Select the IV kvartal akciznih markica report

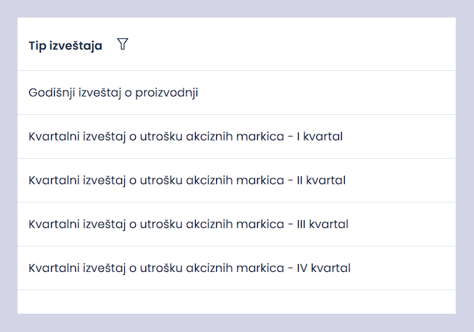[x=237, y=268]
